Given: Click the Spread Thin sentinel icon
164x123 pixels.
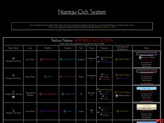Looking at the screenshot, I should coord(63,94).
